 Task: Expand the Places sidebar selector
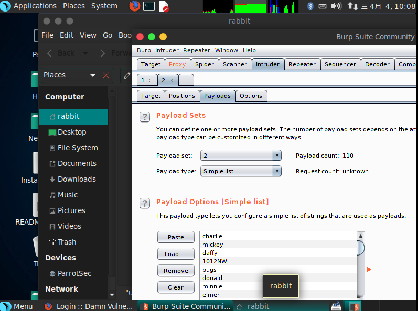click(93, 75)
